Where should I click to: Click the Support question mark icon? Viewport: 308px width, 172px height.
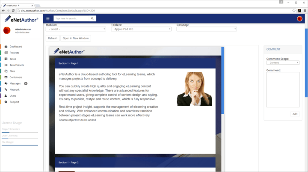coord(6,102)
